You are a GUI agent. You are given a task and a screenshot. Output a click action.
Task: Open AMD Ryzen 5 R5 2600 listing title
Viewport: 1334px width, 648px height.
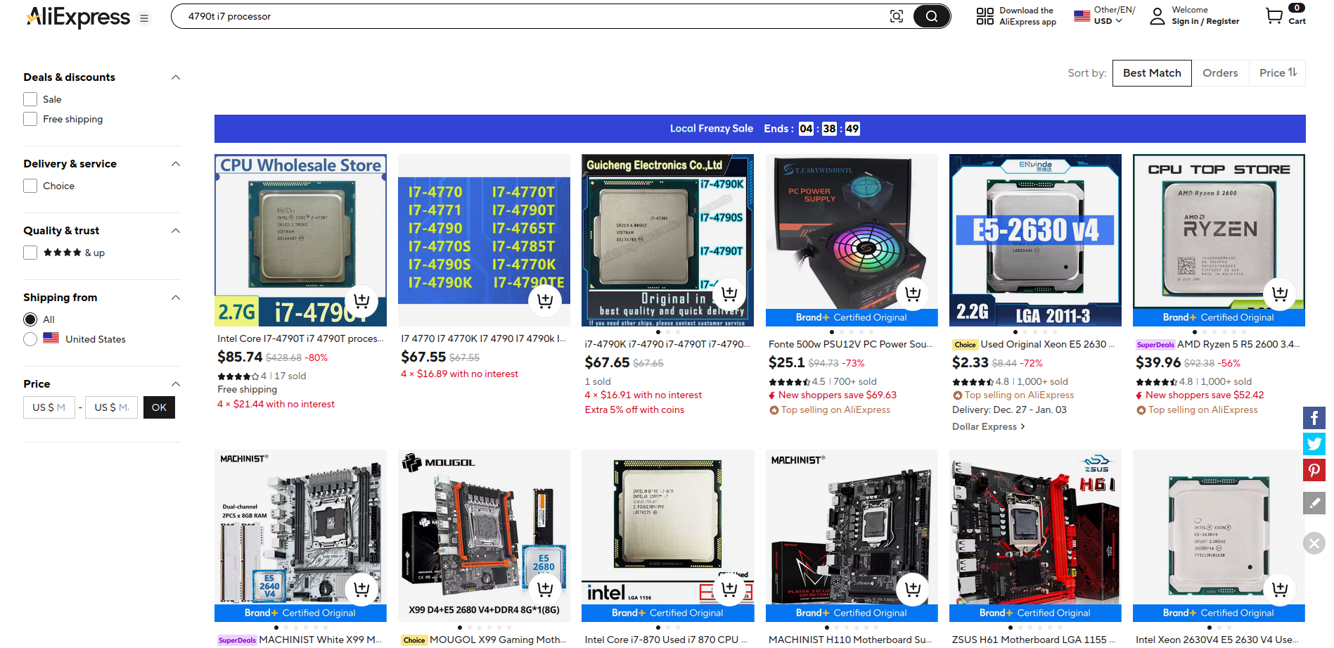click(1238, 344)
